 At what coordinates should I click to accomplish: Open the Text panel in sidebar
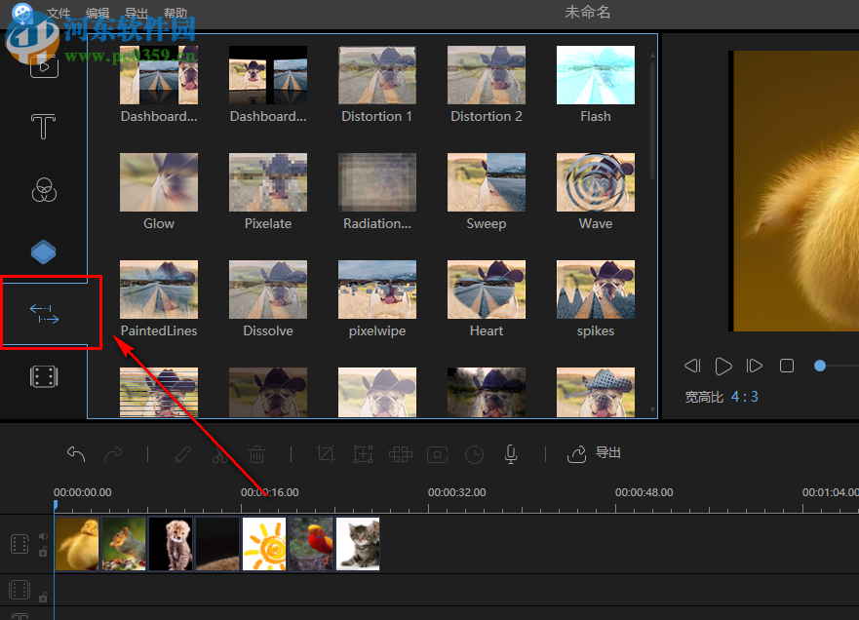coord(43,126)
